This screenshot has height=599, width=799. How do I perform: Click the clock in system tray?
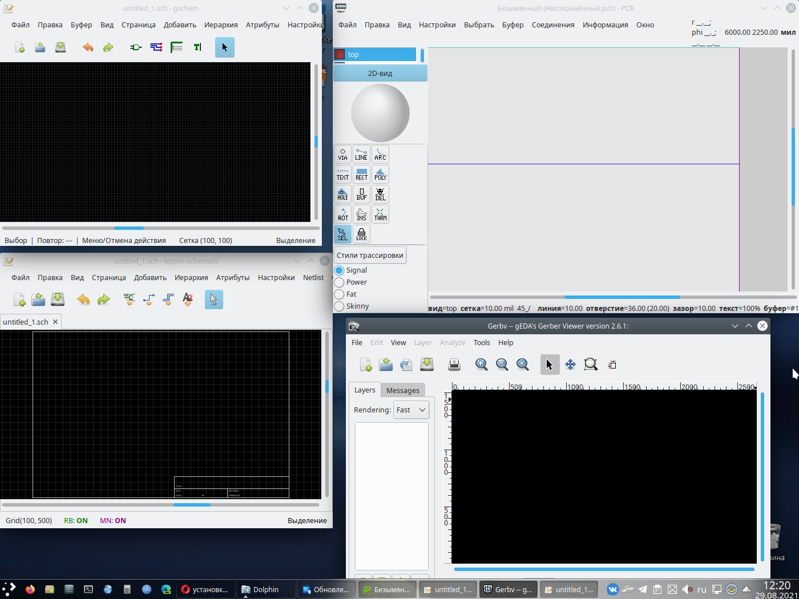[x=777, y=590]
